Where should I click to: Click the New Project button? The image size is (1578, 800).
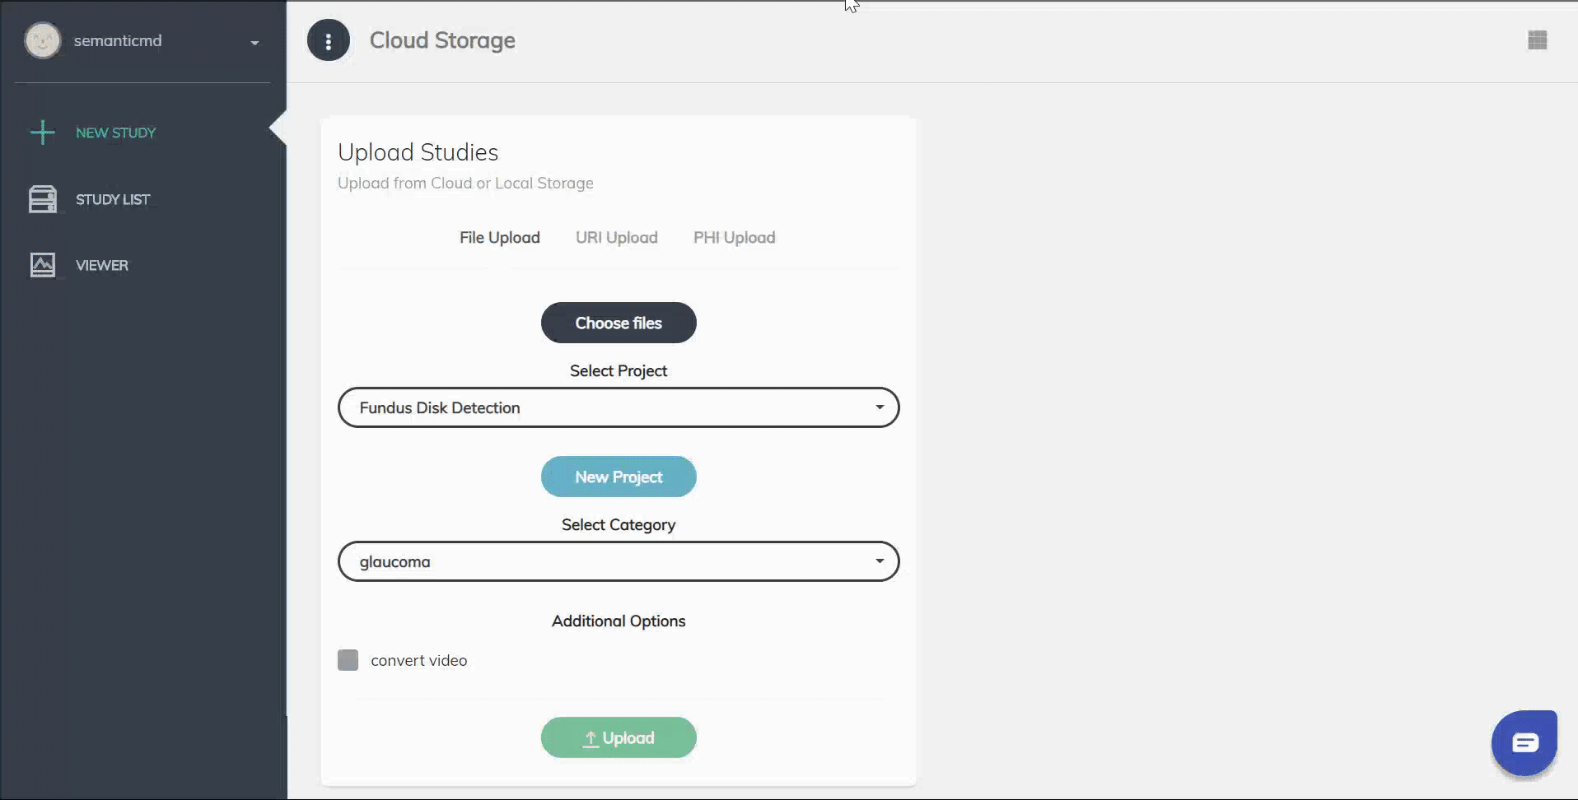pos(618,477)
